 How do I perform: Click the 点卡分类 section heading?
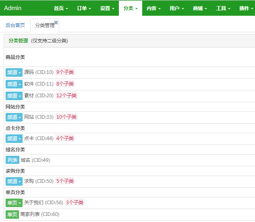[x=15, y=128]
